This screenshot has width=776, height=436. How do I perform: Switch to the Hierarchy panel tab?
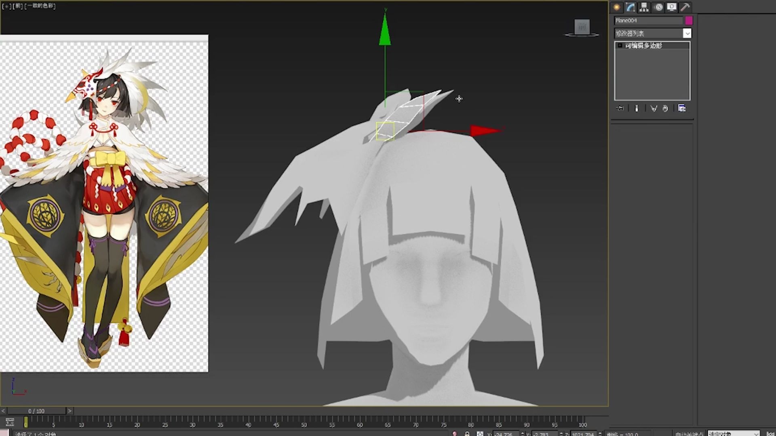pos(644,7)
